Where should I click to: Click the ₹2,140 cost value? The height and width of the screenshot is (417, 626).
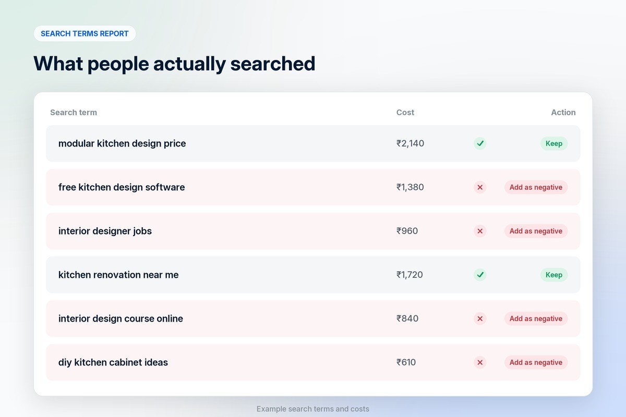coord(410,143)
